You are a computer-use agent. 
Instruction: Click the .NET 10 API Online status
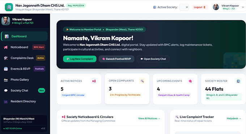tap(13, 129)
